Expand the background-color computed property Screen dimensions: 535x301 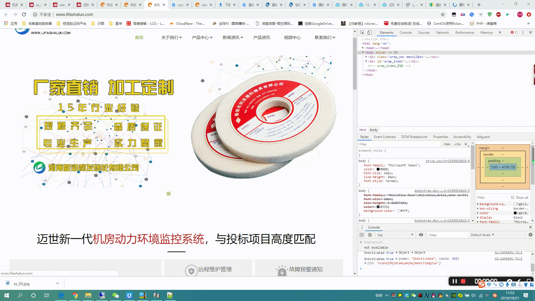(x=478, y=204)
